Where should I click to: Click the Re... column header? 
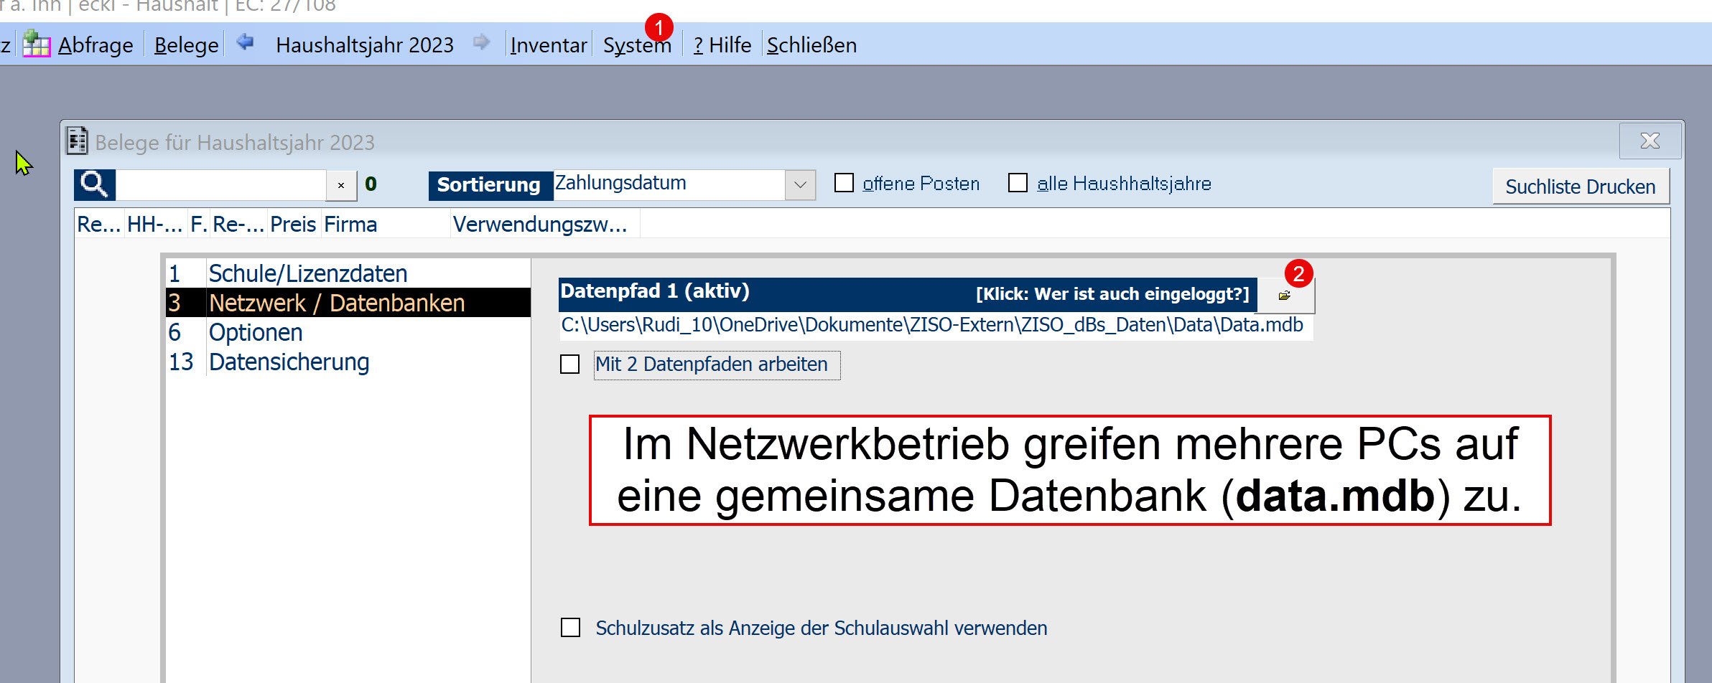[99, 224]
